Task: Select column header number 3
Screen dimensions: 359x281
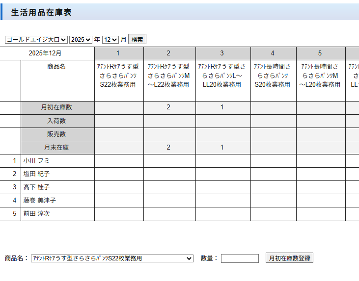Action: (x=223, y=53)
